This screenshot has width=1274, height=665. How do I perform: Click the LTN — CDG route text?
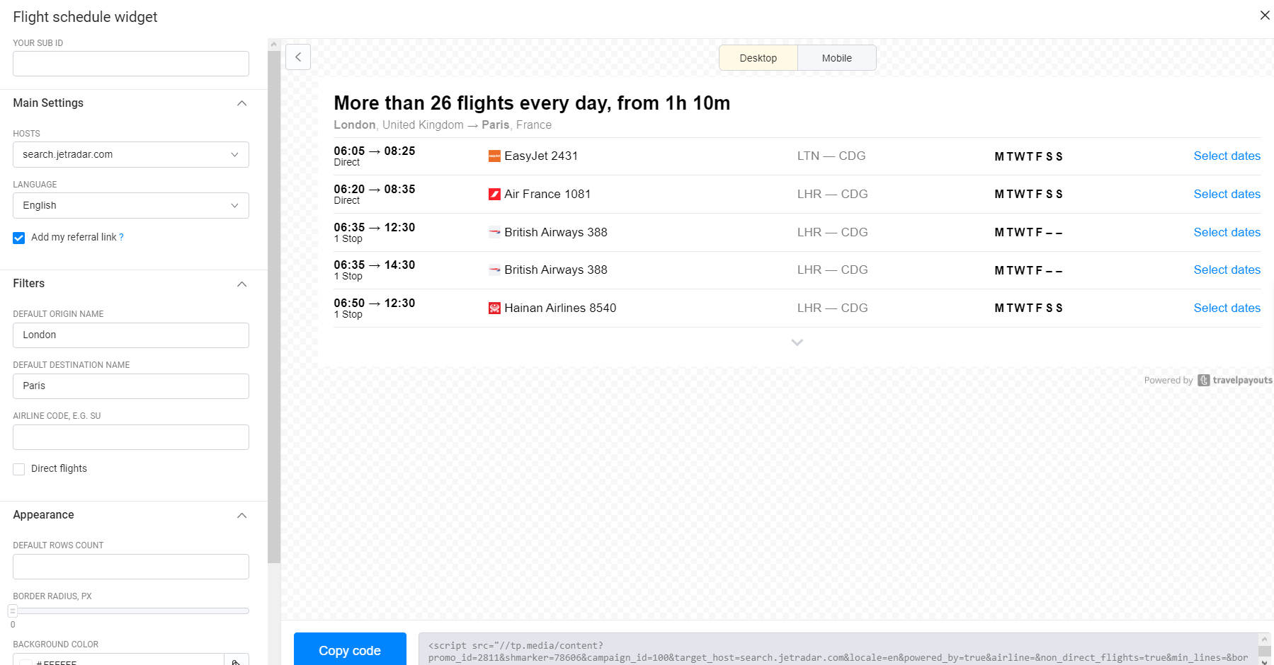(x=831, y=156)
